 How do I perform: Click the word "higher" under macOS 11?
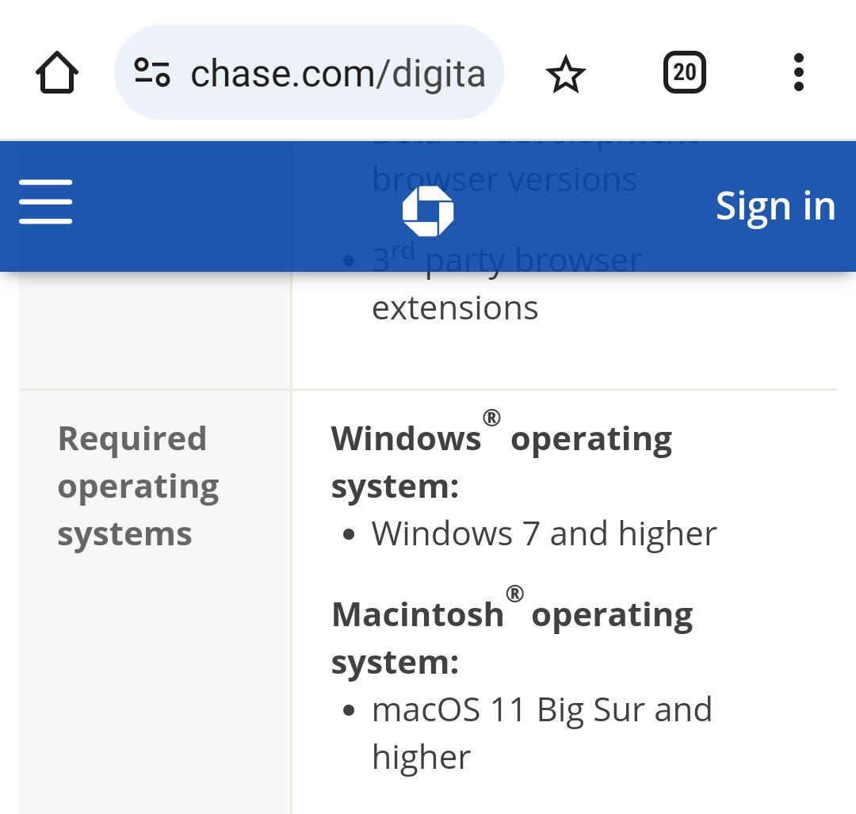pos(421,757)
